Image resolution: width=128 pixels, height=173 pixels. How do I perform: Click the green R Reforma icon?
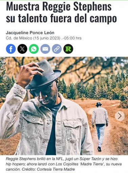coord(68,49)
